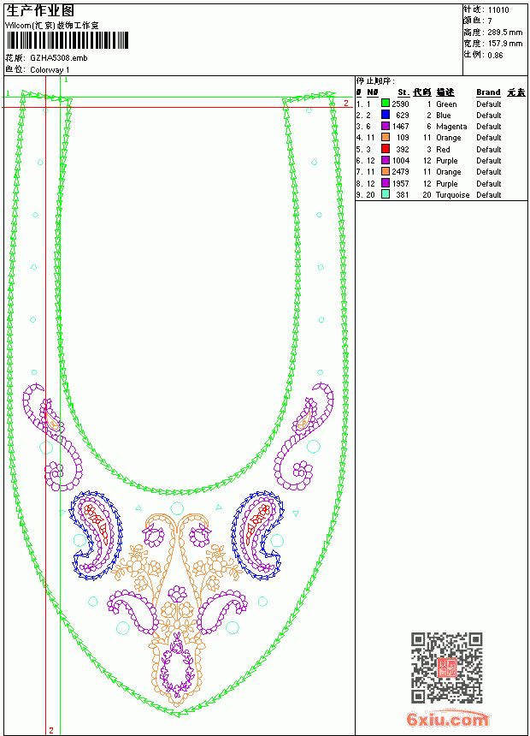Viewport: 530px width, 736px height.
Task: Select the Magenta color swatch in row 3
Action: tap(385, 126)
